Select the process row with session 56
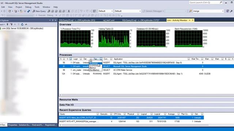The height and width of the screenshot is (131, 234). coord(146,63)
